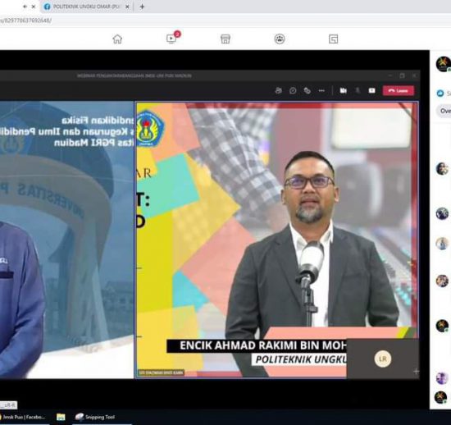Click the red Leave button in Teams
This screenshot has width=451, height=425.
pos(398,90)
